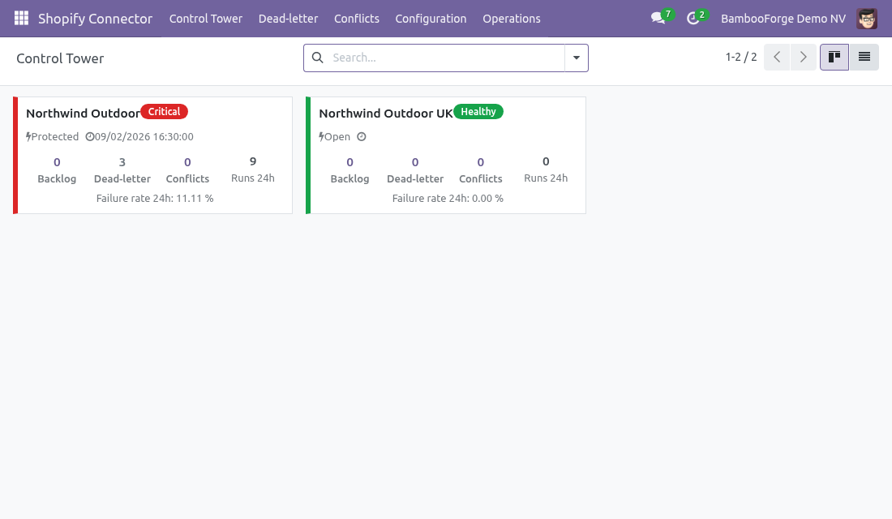
Task: Toggle the search options dropdown arrow
Action: coord(577,58)
